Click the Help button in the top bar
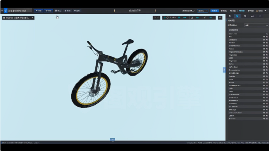 pyautogui.click(x=251, y=11)
